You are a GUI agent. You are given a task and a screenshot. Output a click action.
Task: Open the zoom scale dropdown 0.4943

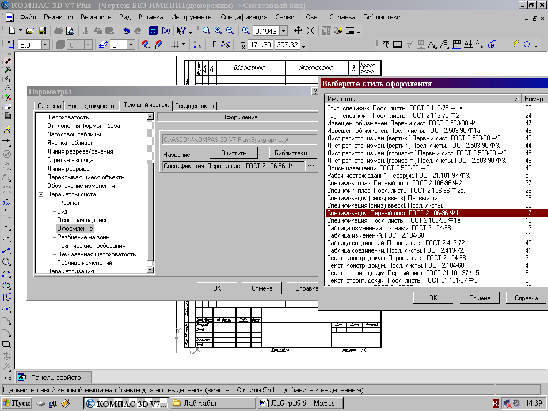coord(284,31)
